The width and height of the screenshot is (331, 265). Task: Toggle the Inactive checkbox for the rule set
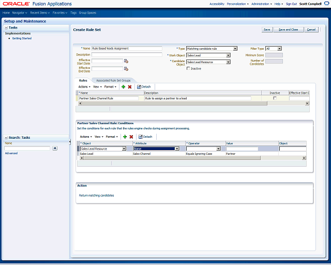click(x=188, y=68)
